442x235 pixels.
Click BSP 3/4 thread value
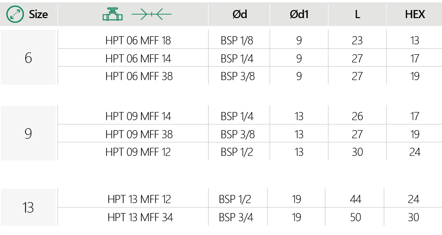[236, 217]
